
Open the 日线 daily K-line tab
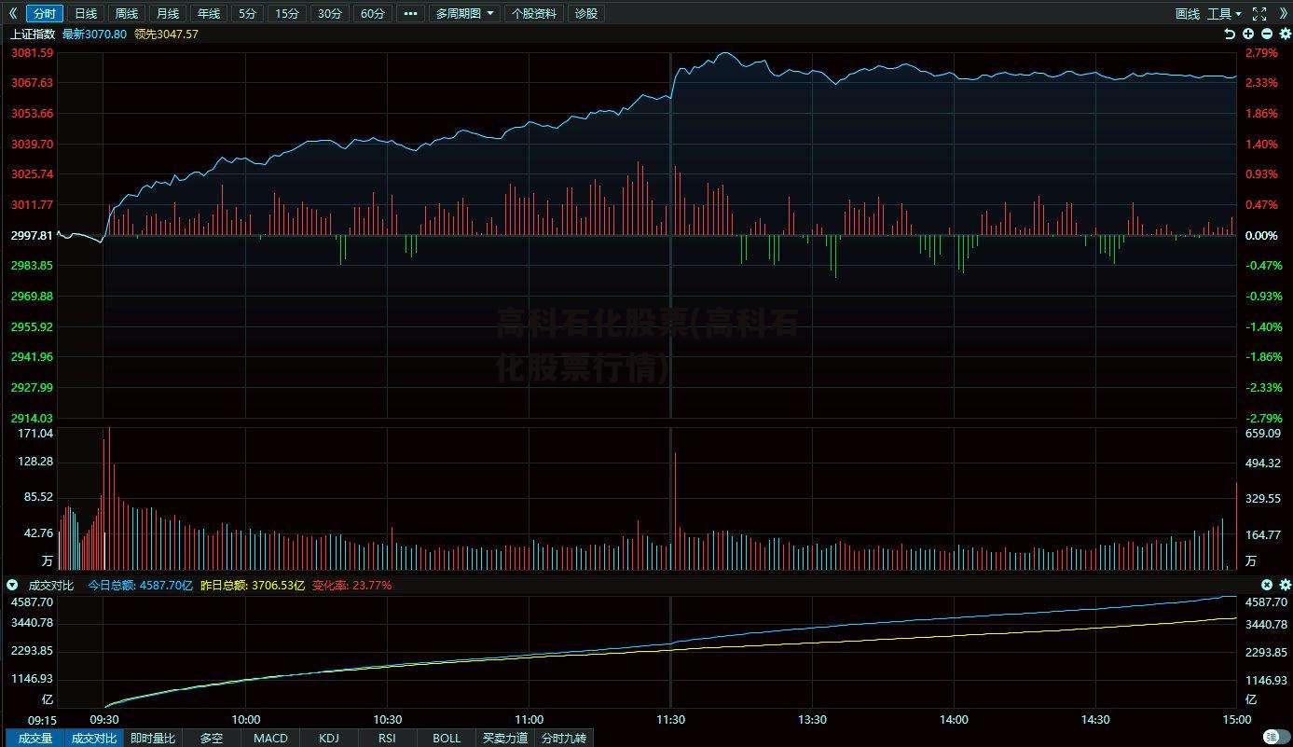pos(86,13)
